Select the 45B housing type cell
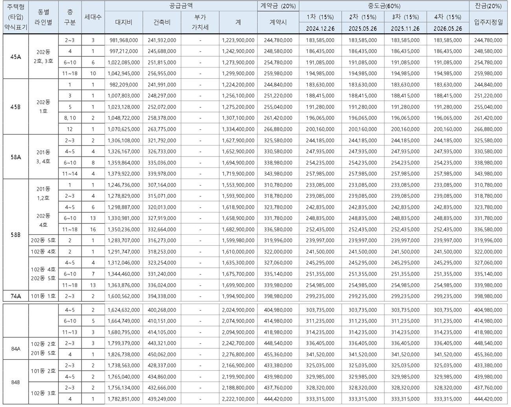 point(16,107)
